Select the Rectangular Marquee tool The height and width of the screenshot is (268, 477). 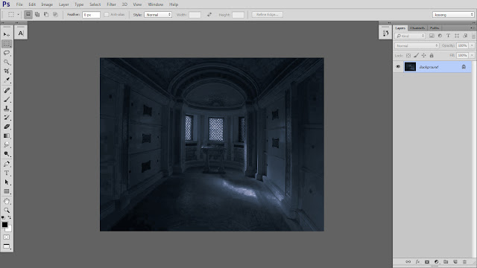pos(7,44)
